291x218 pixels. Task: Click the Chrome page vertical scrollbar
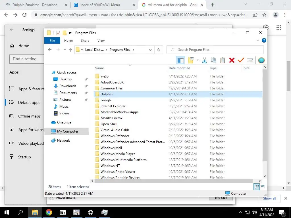coord(288,76)
